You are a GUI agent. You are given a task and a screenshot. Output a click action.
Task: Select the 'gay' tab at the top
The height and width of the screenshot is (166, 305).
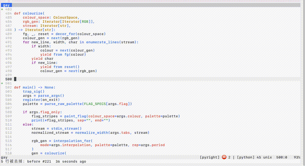6,5
